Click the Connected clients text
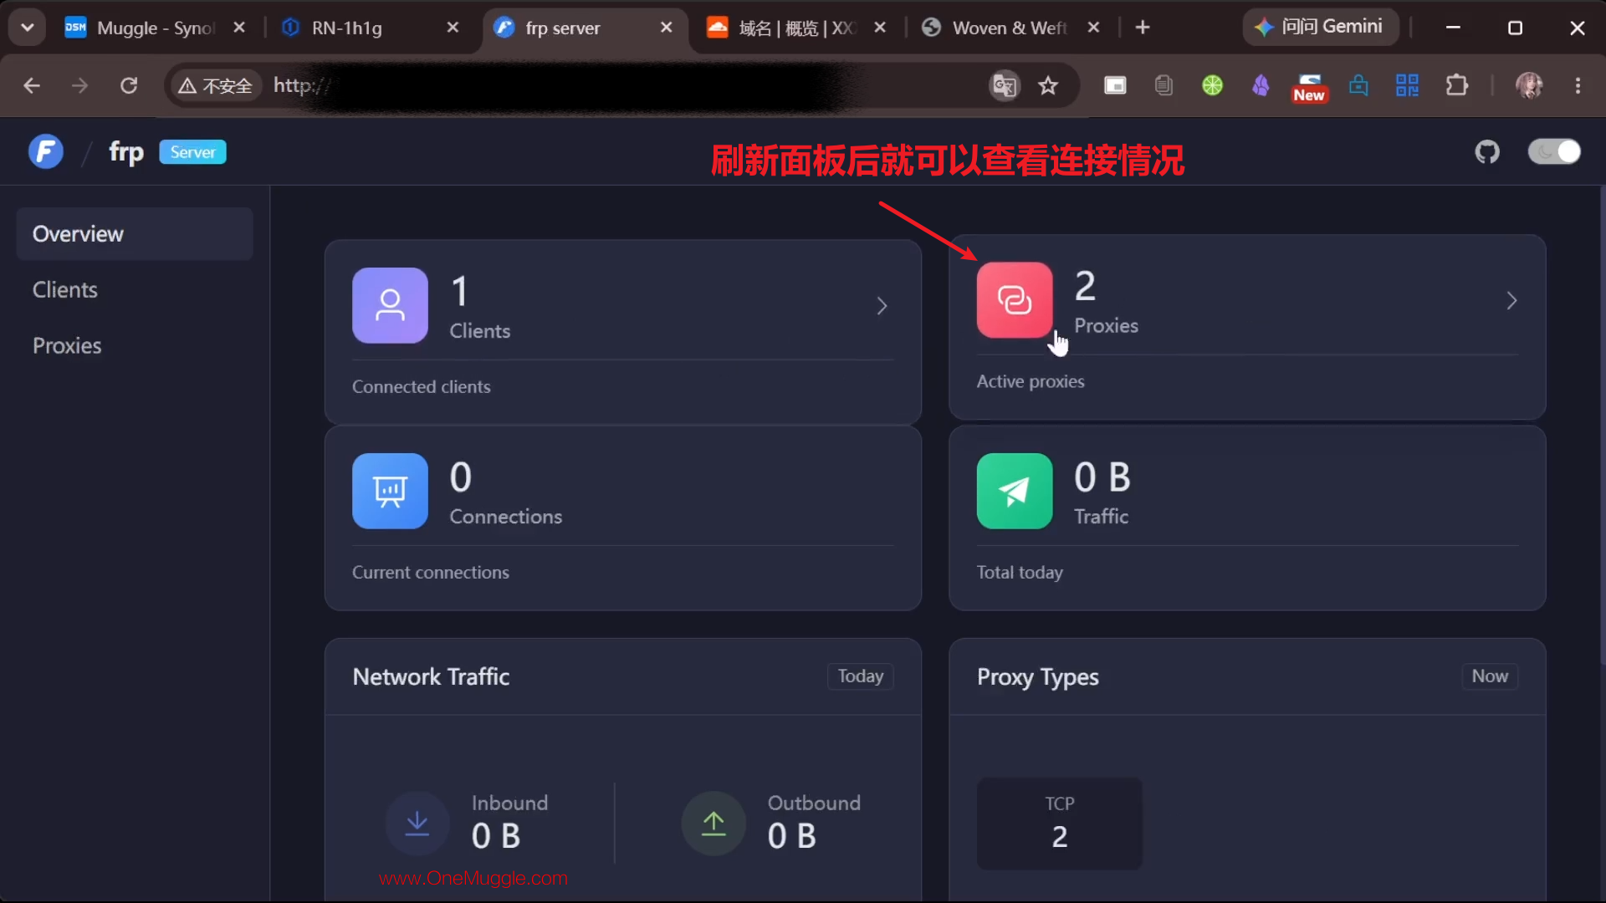Viewport: 1606px width, 903px height. pyautogui.click(x=421, y=386)
